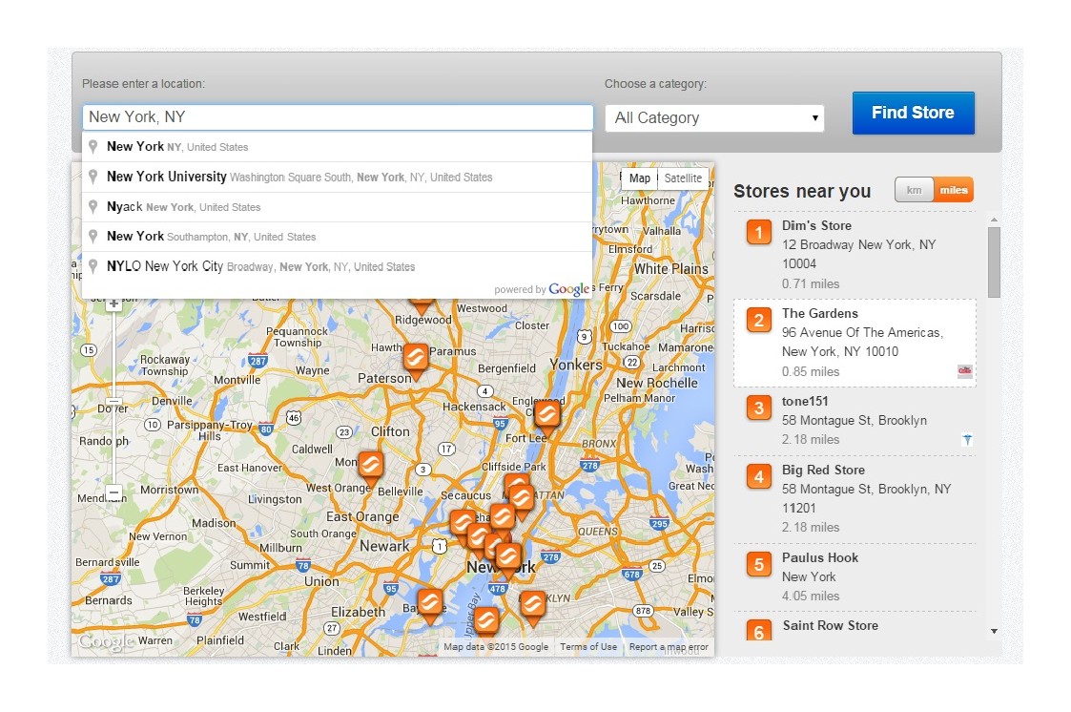Zoom out the map with minus button

(x=113, y=492)
